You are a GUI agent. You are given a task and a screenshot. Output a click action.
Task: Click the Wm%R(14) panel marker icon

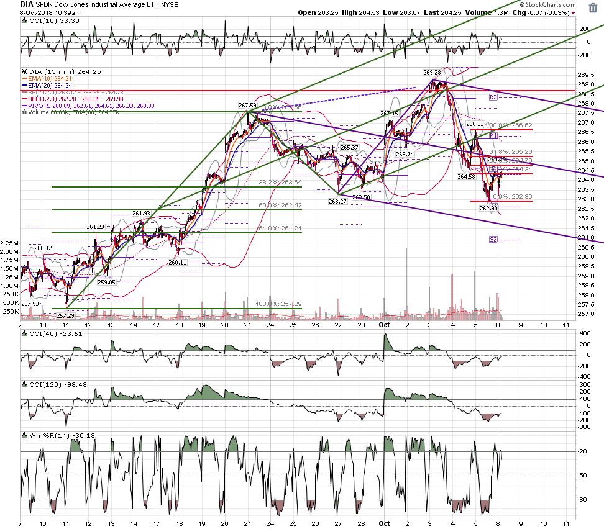[24, 435]
